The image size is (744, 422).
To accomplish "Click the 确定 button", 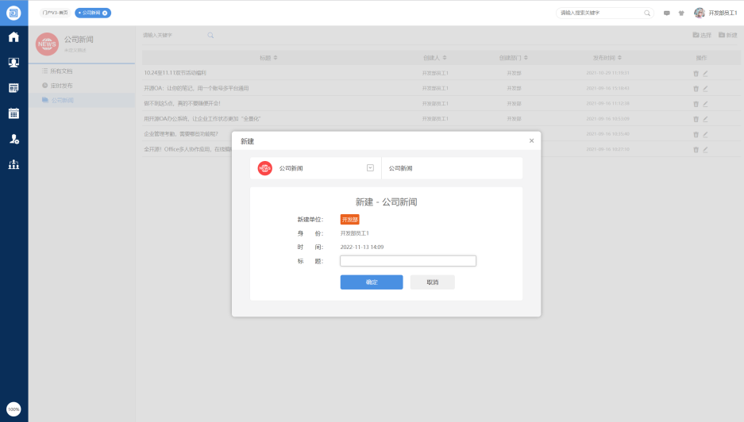I will tap(372, 282).
